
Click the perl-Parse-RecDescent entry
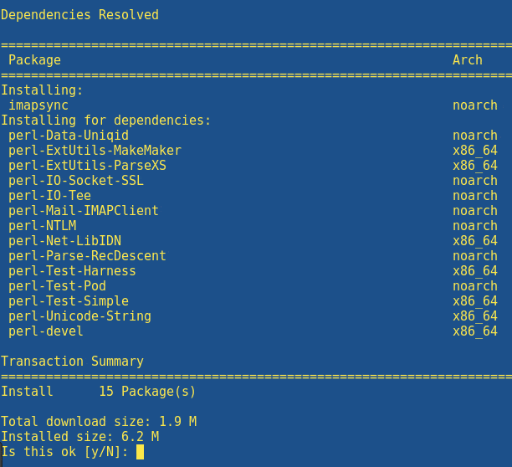(87, 256)
